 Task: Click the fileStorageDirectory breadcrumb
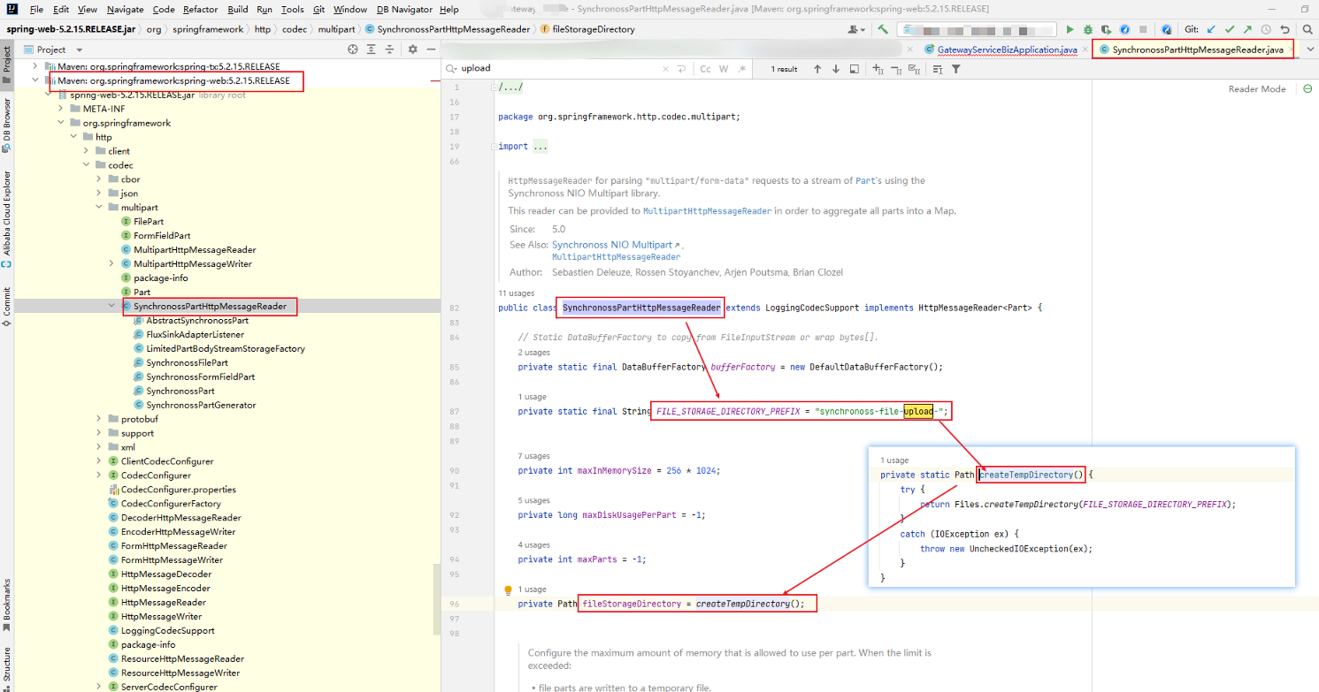[x=594, y=29]
